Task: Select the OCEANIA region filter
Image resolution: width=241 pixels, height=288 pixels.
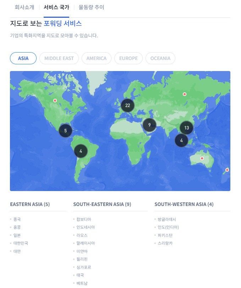Action: tap(160, 58)
